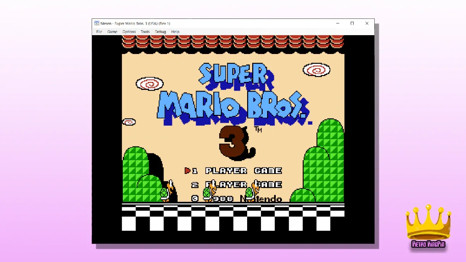Image resolution: width=466 pixels, height=262 pixels.
Task: Open the Help menu
Action: click(175, 32)
